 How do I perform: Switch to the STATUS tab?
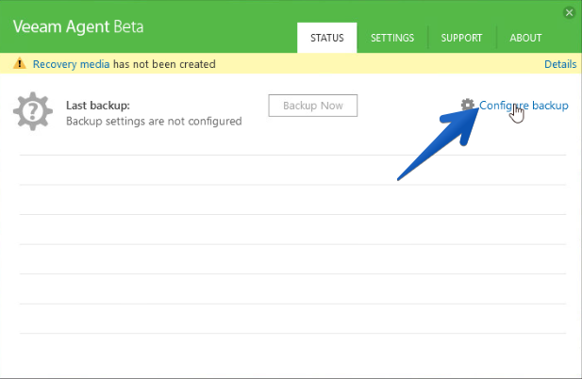point(327,38)
